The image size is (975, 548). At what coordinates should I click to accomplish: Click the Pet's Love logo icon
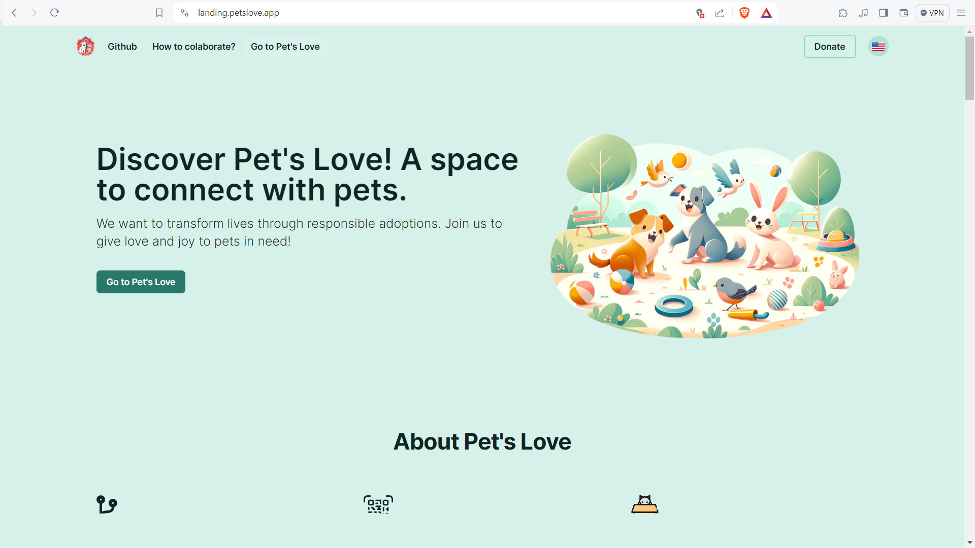85,46
